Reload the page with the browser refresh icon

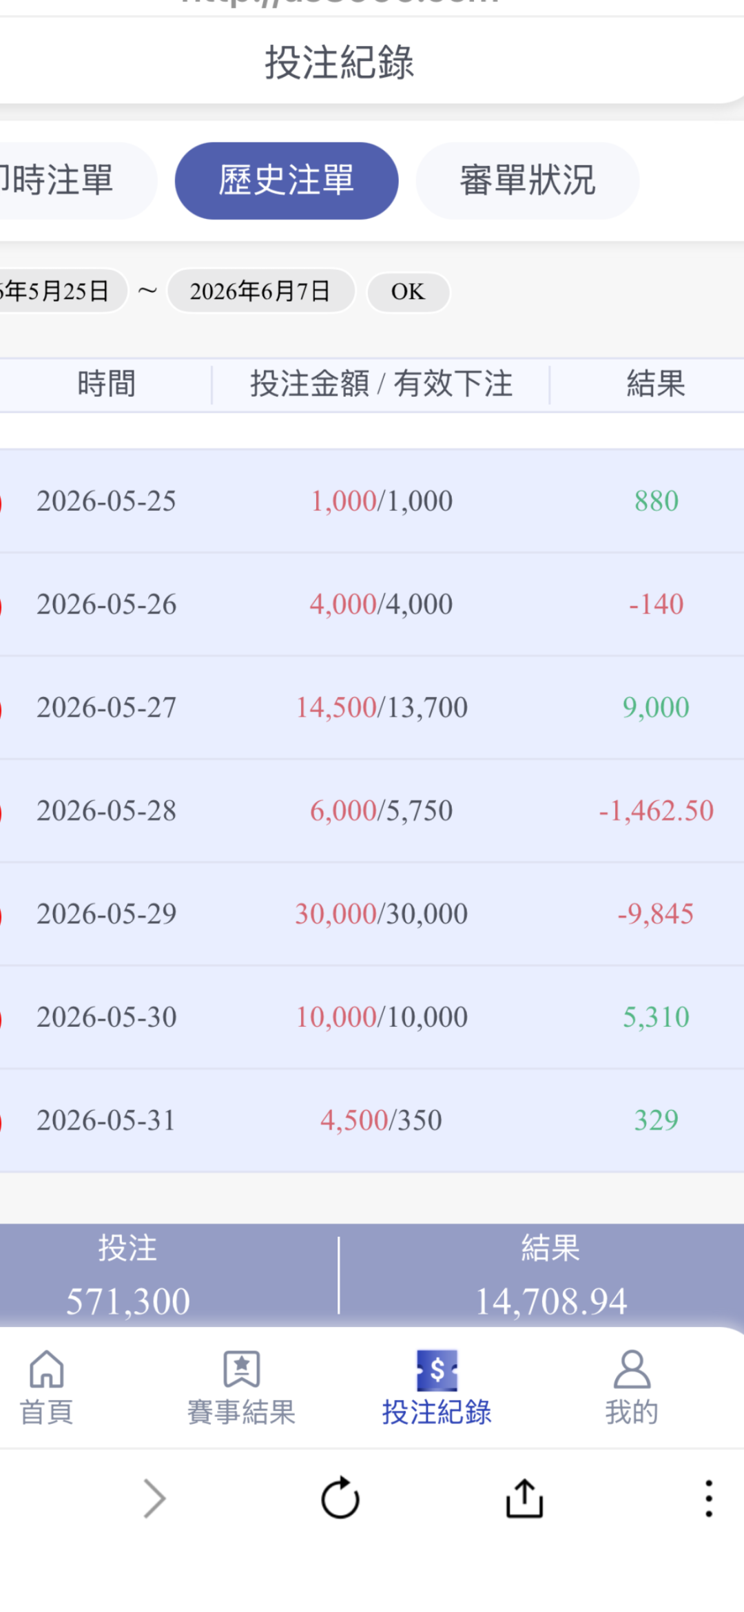click(x=340, y=1498)
